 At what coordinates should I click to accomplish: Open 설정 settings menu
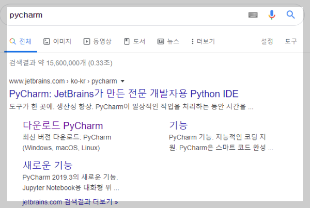pos(267,41)
